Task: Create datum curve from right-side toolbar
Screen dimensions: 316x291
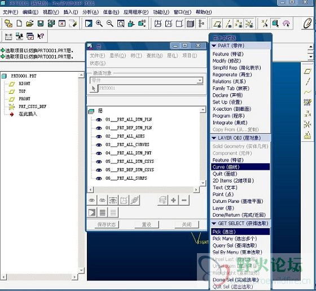Action: [x=308, y=92]
